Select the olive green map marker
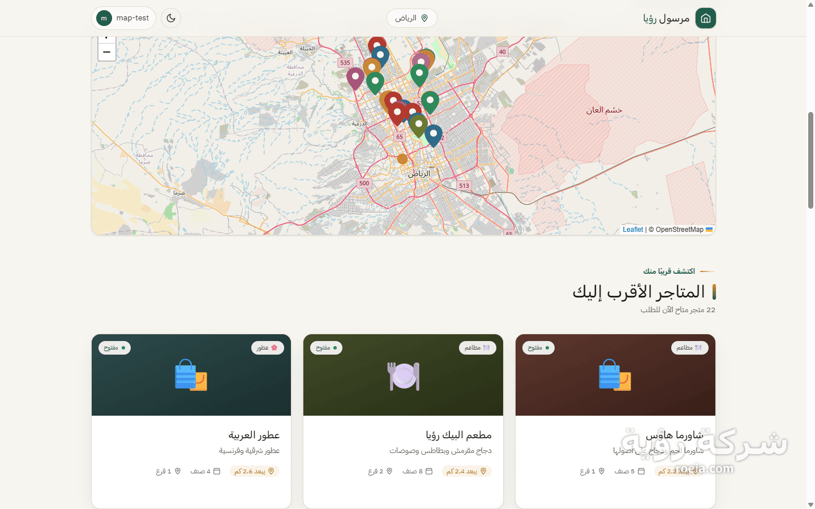 [x=418, y=126]
